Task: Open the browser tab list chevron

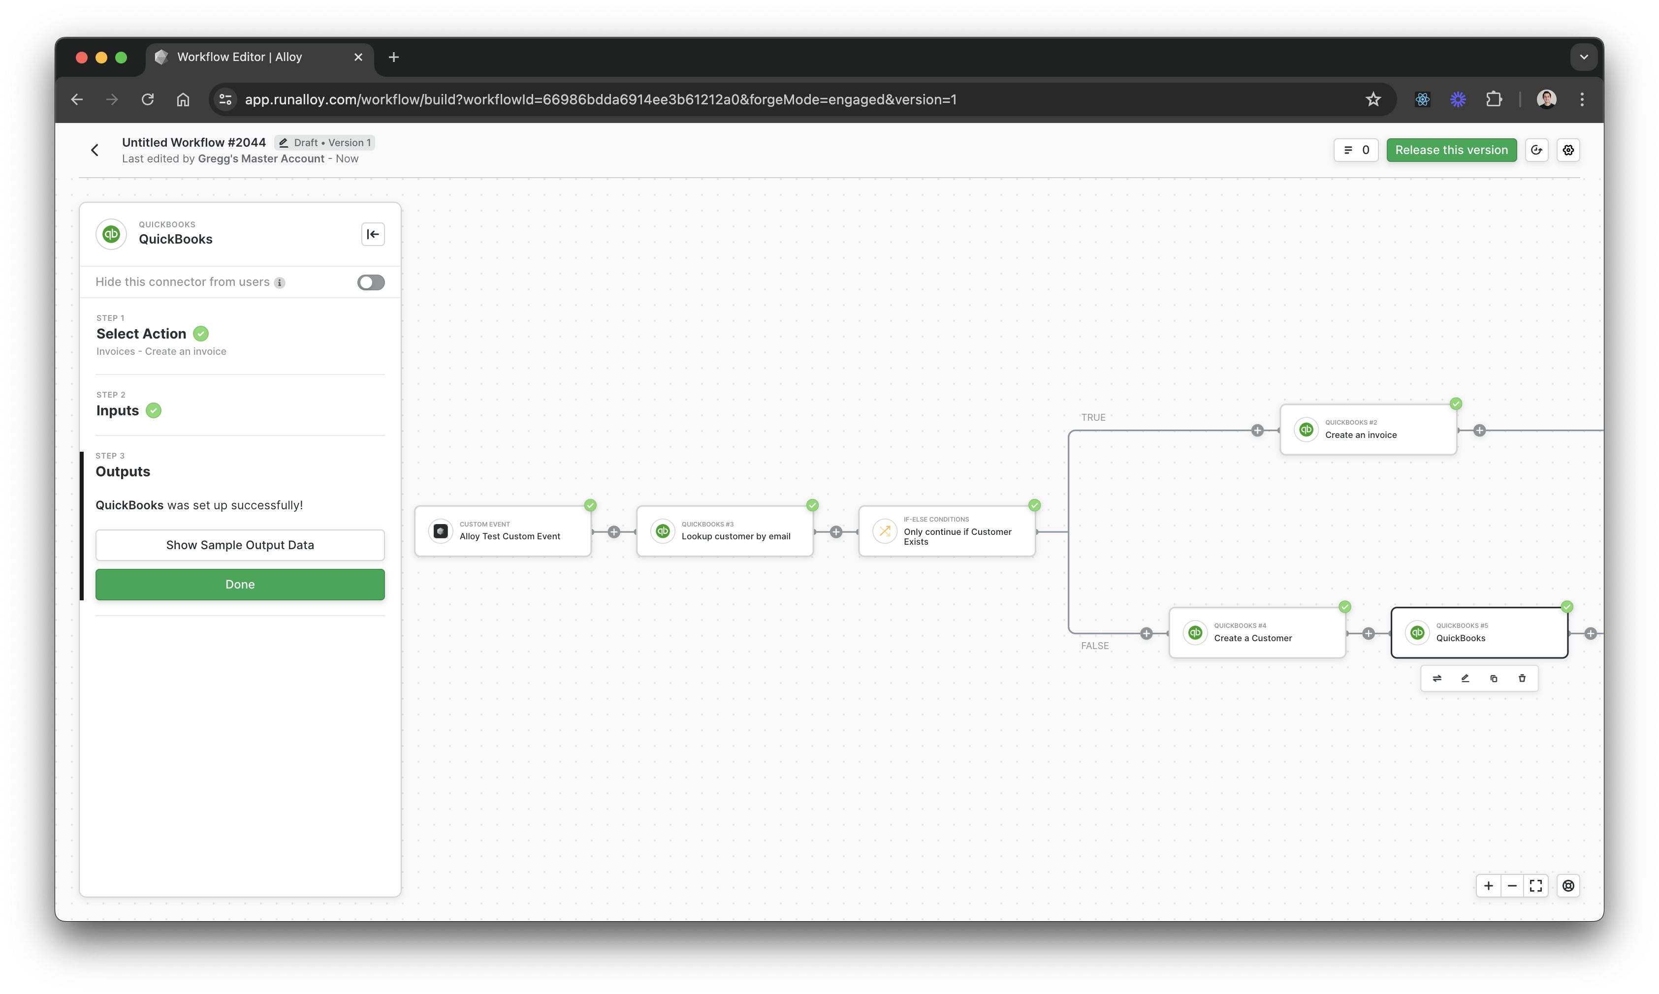Action: click(x=1583, y=57)
